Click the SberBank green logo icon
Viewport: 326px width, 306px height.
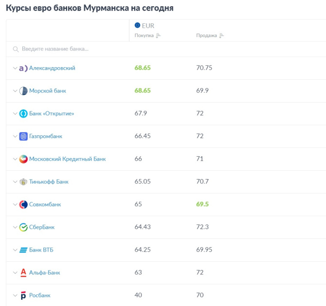(23, 227)
